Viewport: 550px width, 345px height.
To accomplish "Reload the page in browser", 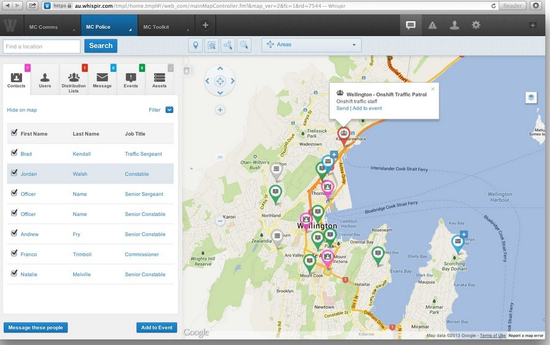I will pos(493,6).
